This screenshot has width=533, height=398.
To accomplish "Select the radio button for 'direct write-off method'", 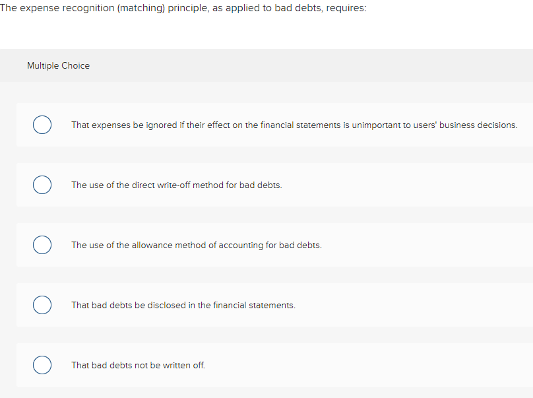I will [42, 185].
